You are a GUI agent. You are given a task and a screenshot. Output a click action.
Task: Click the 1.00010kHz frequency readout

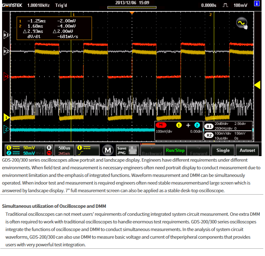tap(38, 6)
